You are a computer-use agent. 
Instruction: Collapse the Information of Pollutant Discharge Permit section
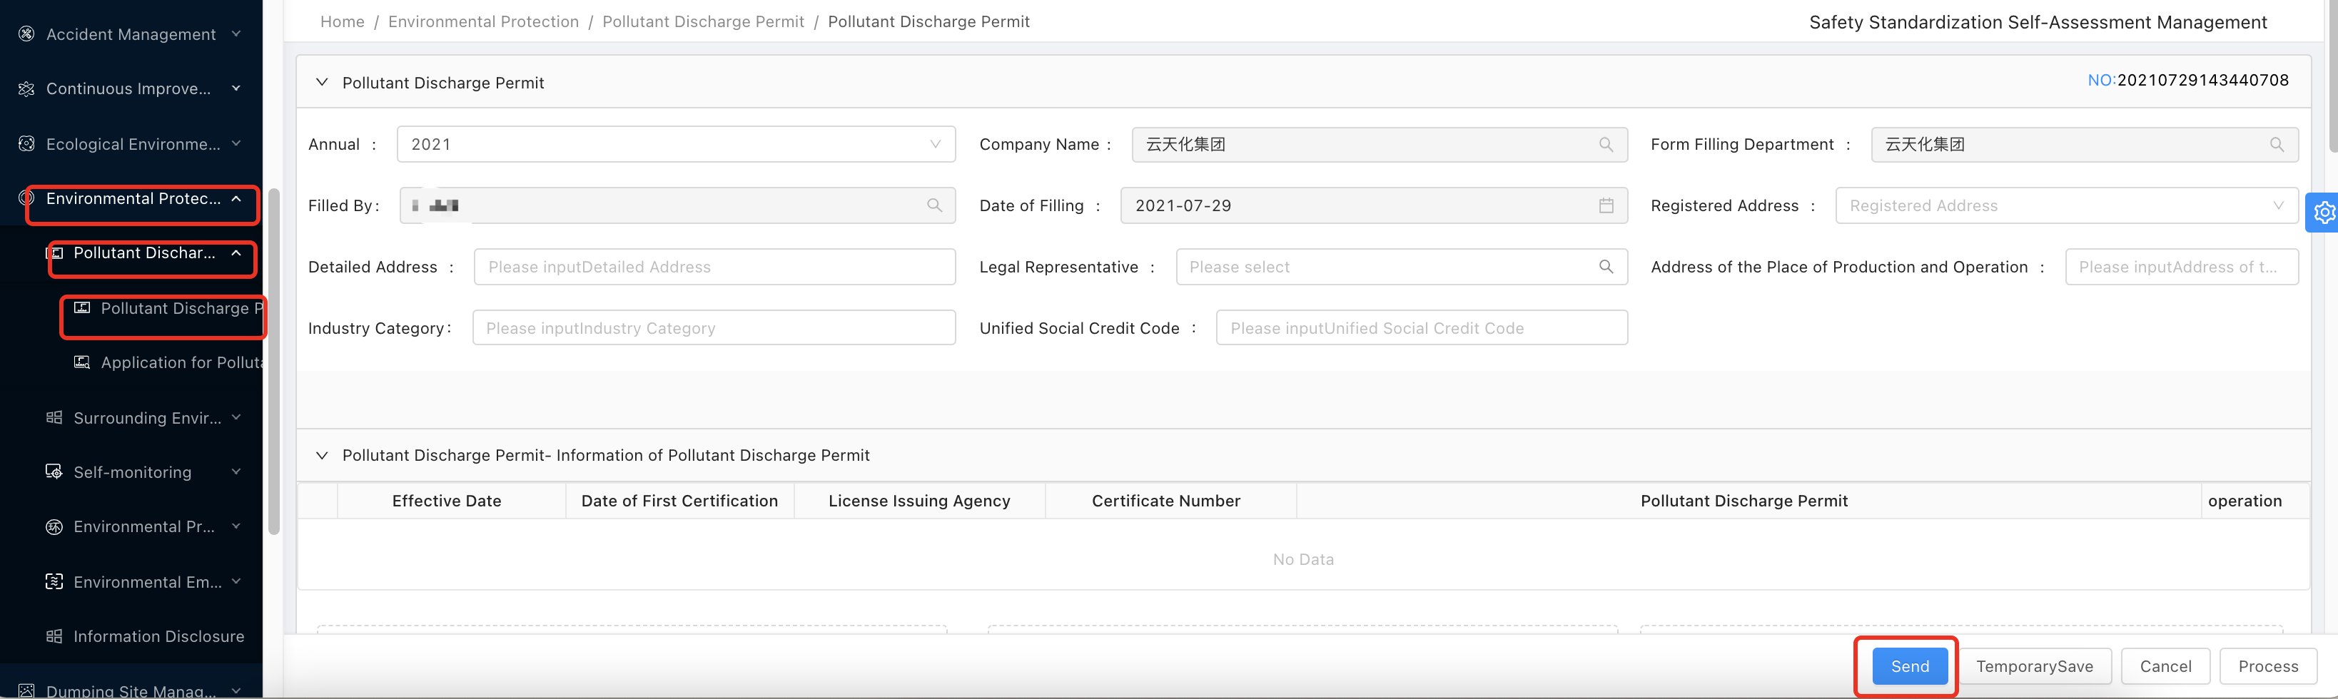321,455
